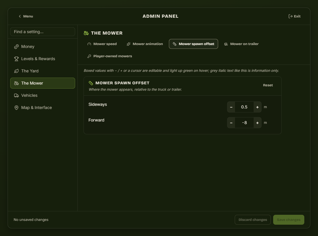Reset the Mower spawn offset values

click(x=268, y=85)
